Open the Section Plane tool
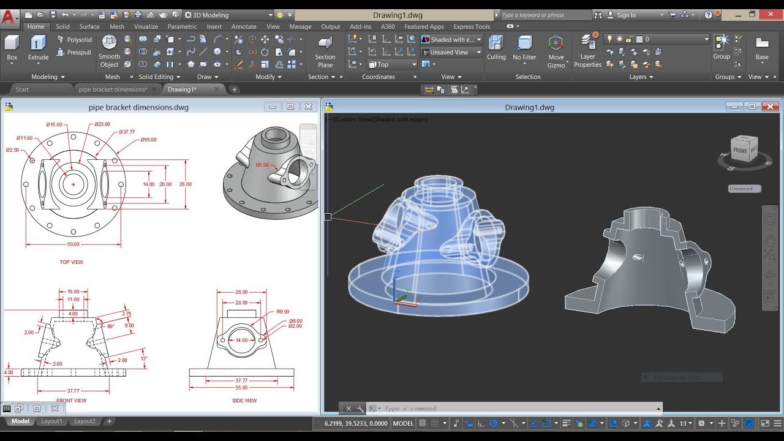This screenshot has width=784, height=441. point(325,51)
